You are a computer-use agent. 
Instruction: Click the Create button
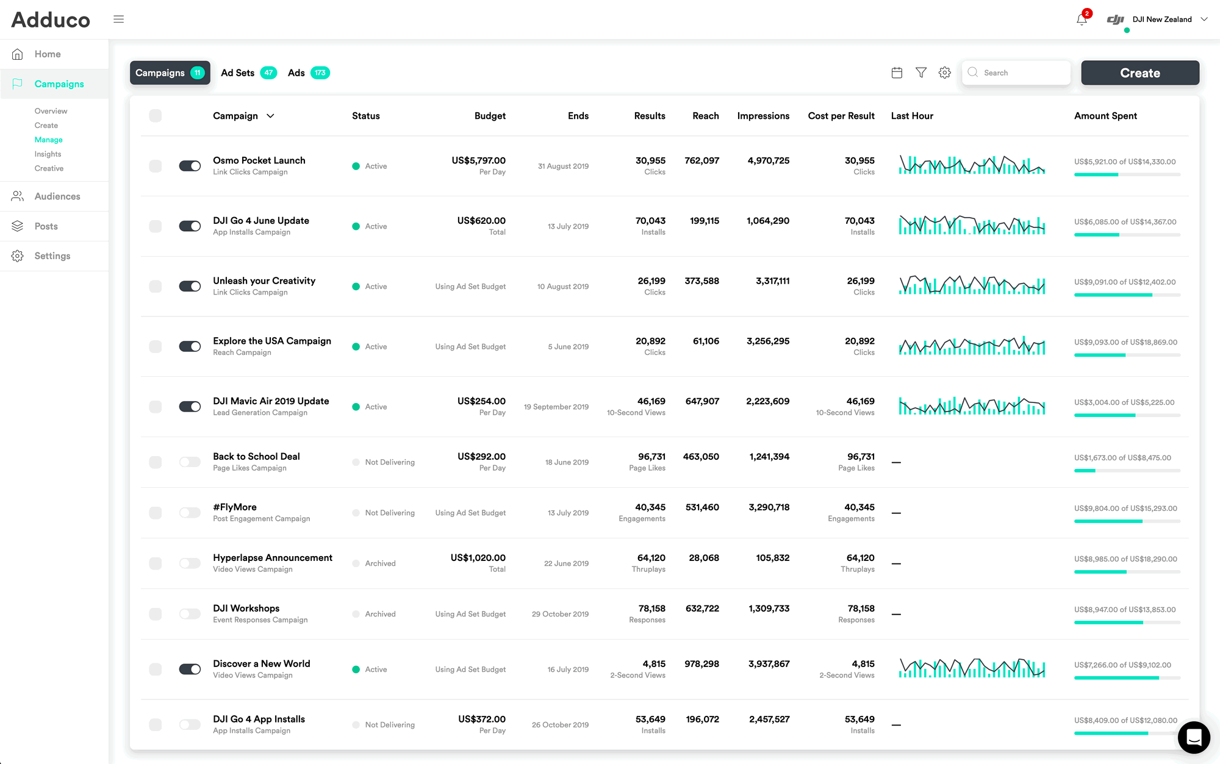(x=1140, y=73)
